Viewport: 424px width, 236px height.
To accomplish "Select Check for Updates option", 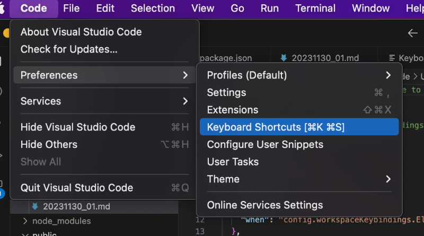I will tap(69, 49).
